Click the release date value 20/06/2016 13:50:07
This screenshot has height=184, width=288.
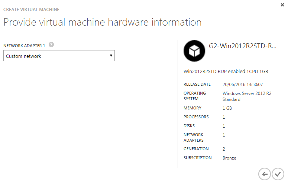[243, 85]
